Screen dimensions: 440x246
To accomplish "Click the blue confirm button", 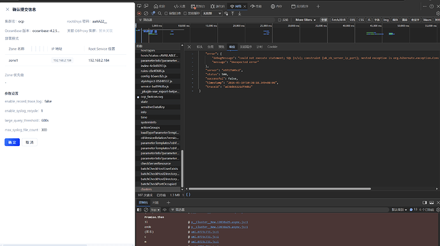I will pyautogui.click(x=12, y=142).
